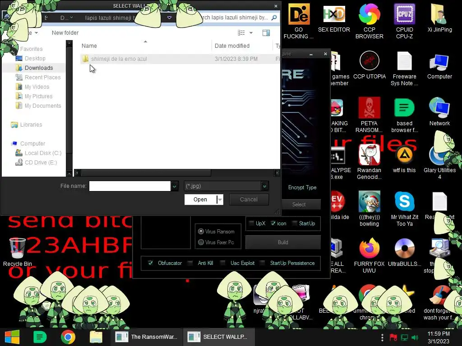The width and height of the screenshot is (462, 346).
Task: Click the Windows Start button
Action: pyautogui.click(x=12, y=337)
